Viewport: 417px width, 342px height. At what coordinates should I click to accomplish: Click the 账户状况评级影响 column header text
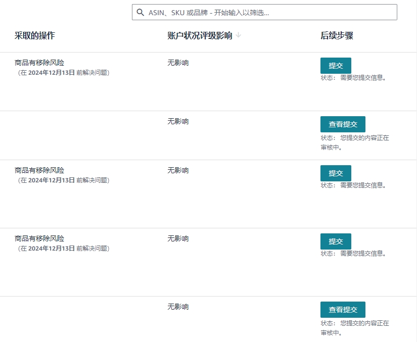(x=200, y=35)
